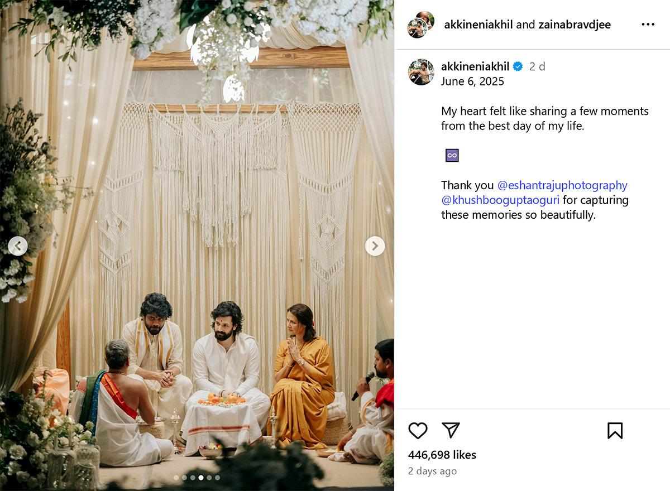This screenshot has width=670, height=491.
Task: Open zainabravdjee profile from header
Action: tap(574, 25)
